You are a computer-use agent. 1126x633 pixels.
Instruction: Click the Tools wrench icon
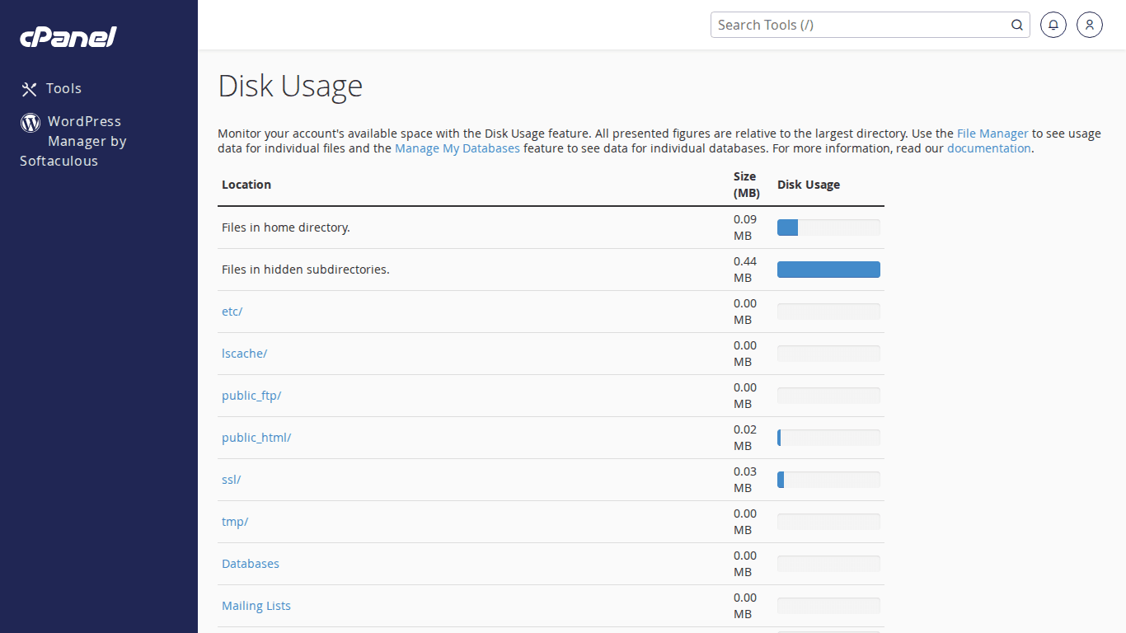click(30, 89)
